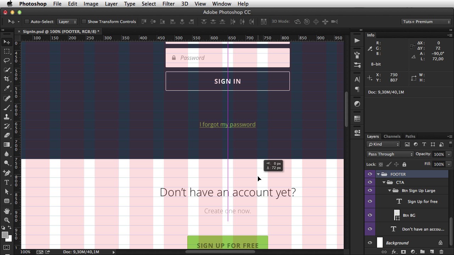Viewport: 454px width, 255px height.
Task: Select the Zoom tool in toolbox
Action: point(7,220)
